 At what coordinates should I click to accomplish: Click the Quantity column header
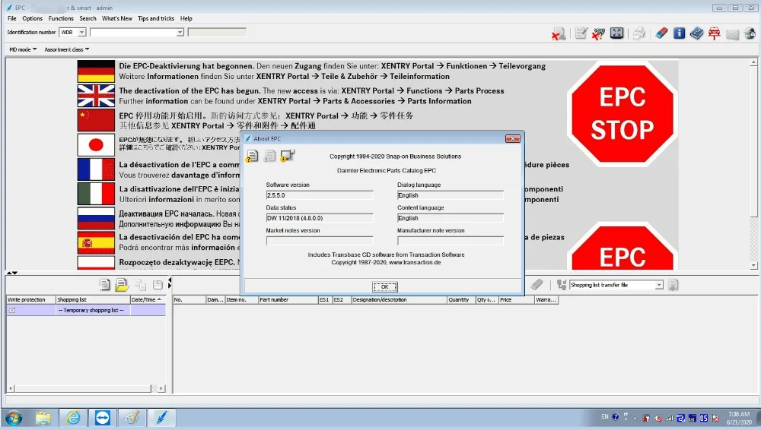point(461,299)
